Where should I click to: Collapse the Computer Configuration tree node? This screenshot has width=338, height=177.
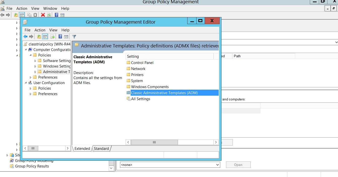[x=26, y=50]
